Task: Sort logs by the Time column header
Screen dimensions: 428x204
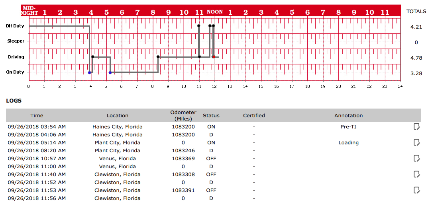Action: point(37,116)
